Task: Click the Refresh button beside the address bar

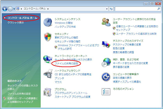Action: (x=111, y=9)
